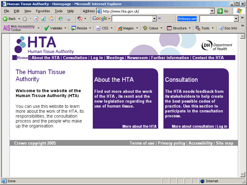Stop loading with the red X icon
Viewport: 247px width, 185px height.
36,19
